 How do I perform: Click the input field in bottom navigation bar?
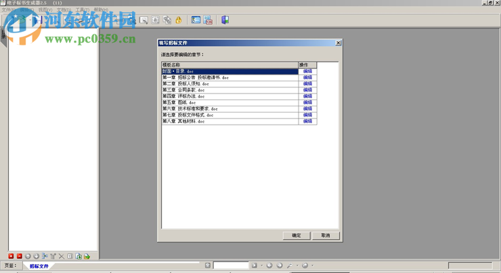(x=231, y=266)
